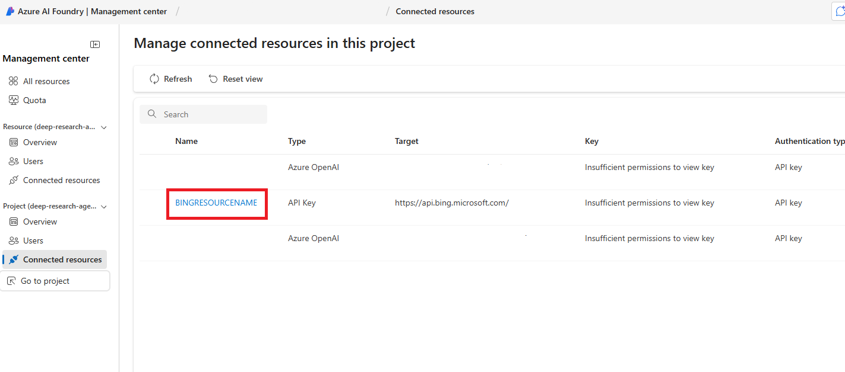Click the Resource section Connected resources plug icon
845x372 pixels.
point(13,180)
